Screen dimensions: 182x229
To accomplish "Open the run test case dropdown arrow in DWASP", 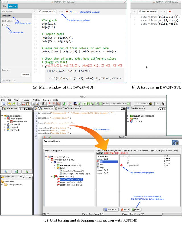I will (x=62, y=12).
